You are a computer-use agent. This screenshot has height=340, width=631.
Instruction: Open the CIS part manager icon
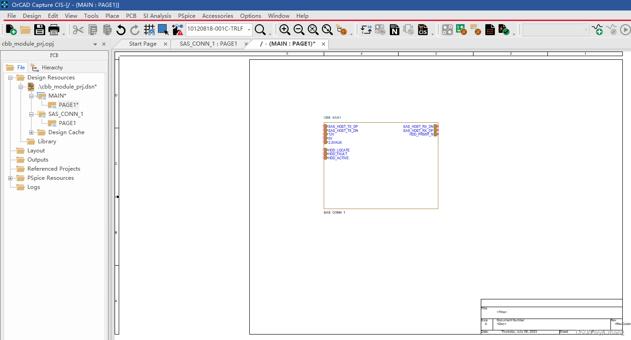(423, 30)
